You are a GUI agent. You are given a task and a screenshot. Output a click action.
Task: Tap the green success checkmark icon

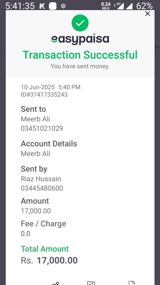click(x=80, y=23)
